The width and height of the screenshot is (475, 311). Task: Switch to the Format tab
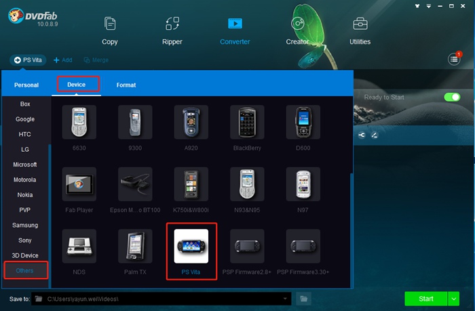(x=126, y=85)
